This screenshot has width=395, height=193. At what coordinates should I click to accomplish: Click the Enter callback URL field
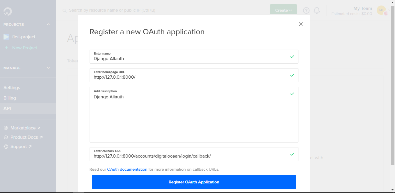[194, 154]
